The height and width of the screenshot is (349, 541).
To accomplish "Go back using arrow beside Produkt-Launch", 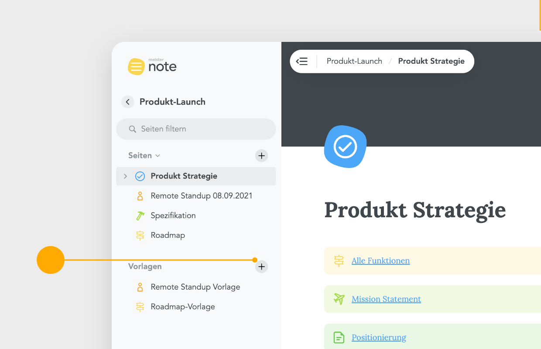I will (x=128, y=102).
